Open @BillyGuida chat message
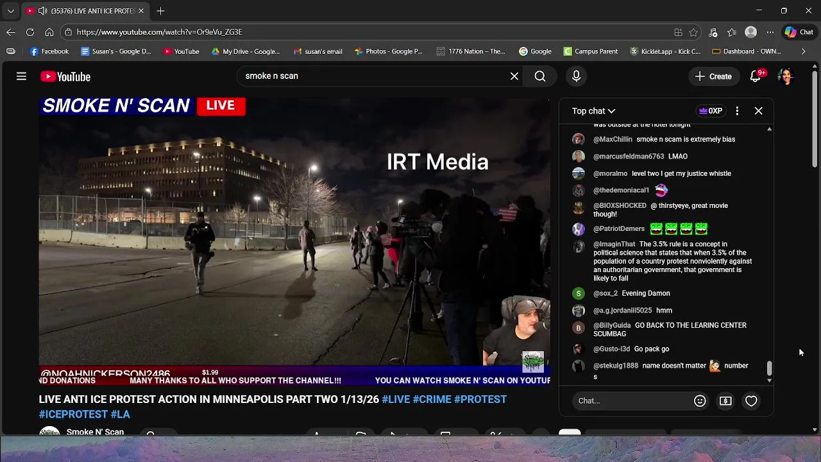 click(x=670, y=330)
